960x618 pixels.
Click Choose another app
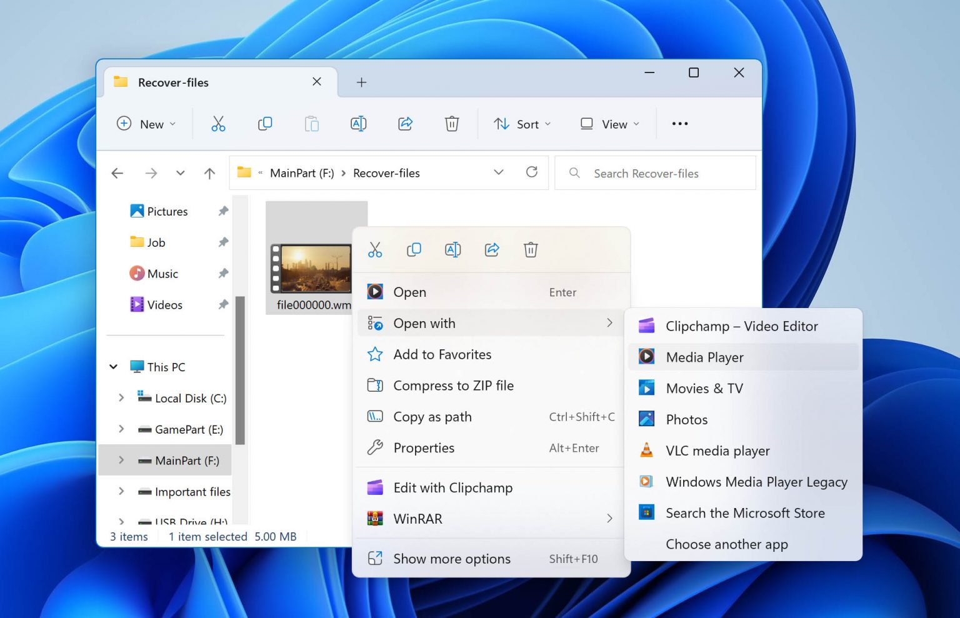[x=726, y=544]
